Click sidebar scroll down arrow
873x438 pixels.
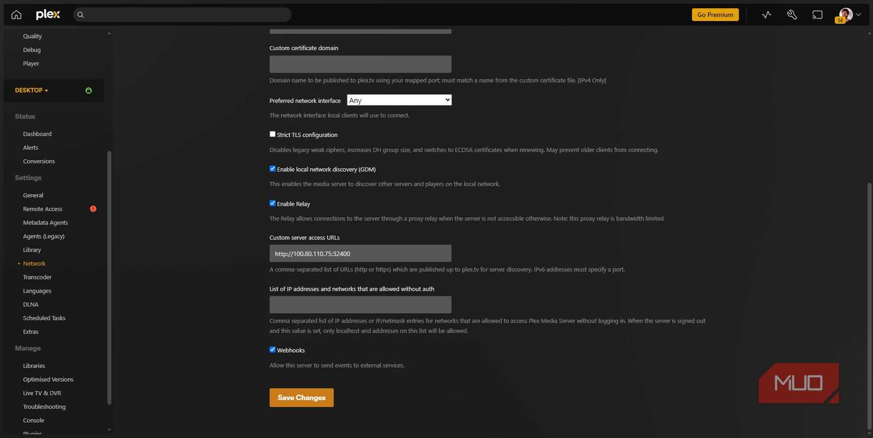[x=110, y=430]
